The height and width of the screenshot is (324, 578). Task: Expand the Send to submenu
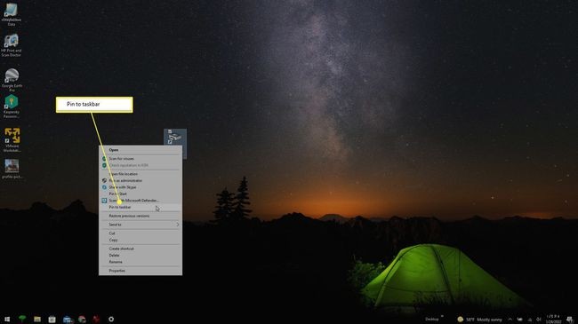[140, 225]
